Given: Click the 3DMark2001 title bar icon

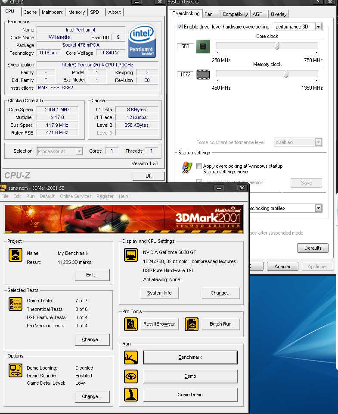Looking at the screenshot, I should (x=3, y=188).
